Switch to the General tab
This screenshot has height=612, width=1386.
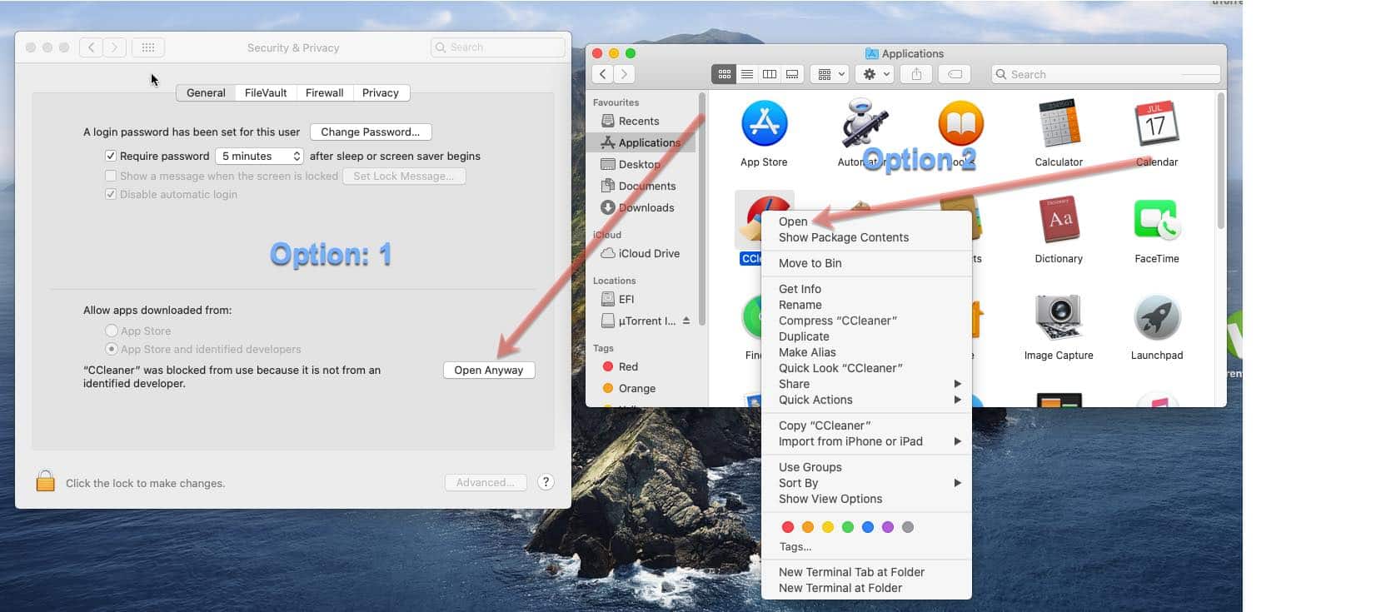click(x=206, y=92)
